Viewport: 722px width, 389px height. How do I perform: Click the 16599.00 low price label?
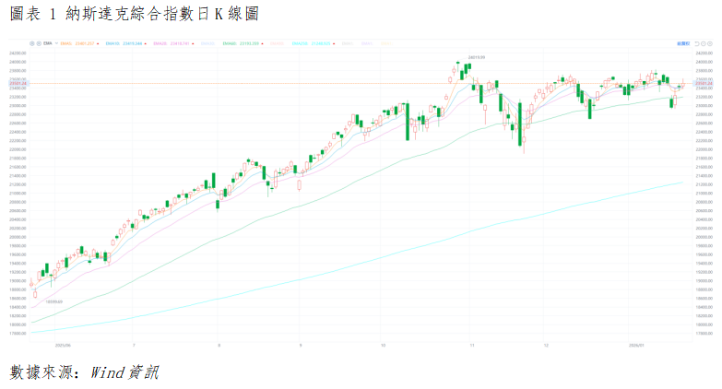[53, 301]
